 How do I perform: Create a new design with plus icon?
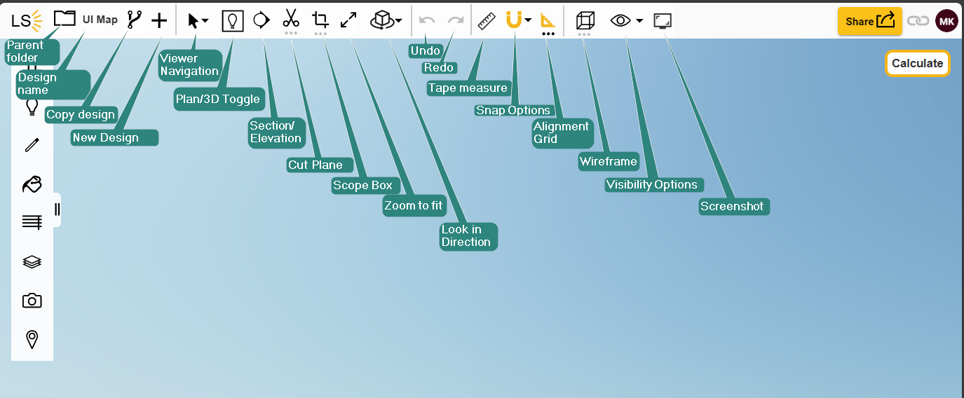pos(159,20)
